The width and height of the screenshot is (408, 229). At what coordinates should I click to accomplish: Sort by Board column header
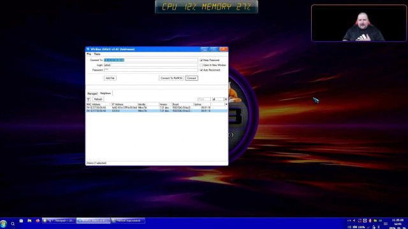[183, 104]
